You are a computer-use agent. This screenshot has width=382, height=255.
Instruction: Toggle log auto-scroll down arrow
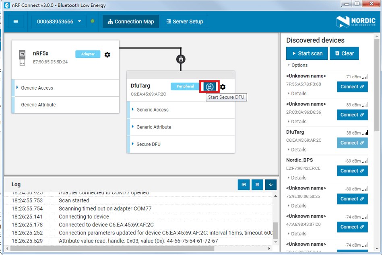[x=270, y=184]
